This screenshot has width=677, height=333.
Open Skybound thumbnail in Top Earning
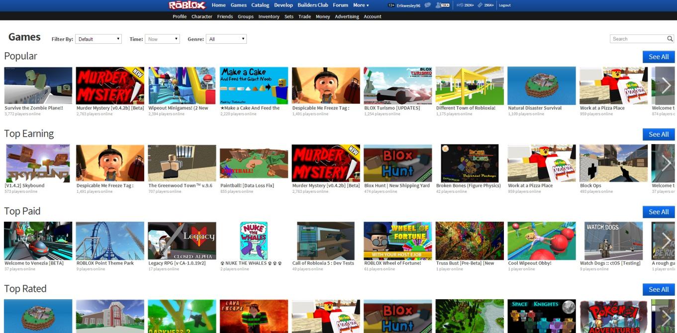click(x=38, y=163)
